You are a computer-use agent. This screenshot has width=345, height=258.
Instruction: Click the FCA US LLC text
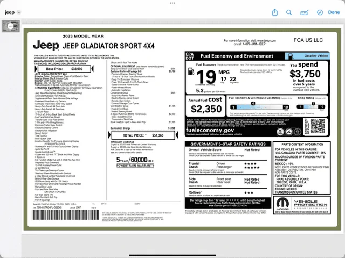(308, 40)
